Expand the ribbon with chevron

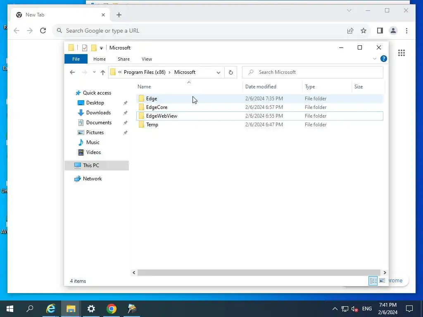click(x=374, y=59)
